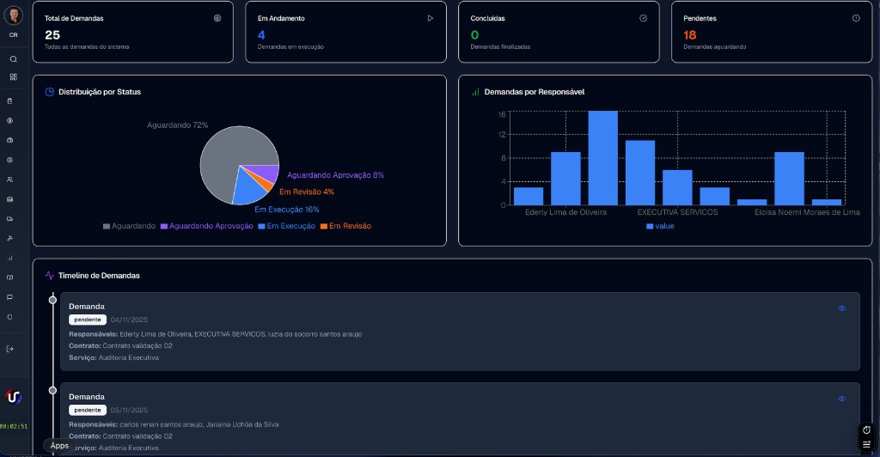Select the shield icon in the sidebar
Screen dimensions: 880x457
click(9, 317)
